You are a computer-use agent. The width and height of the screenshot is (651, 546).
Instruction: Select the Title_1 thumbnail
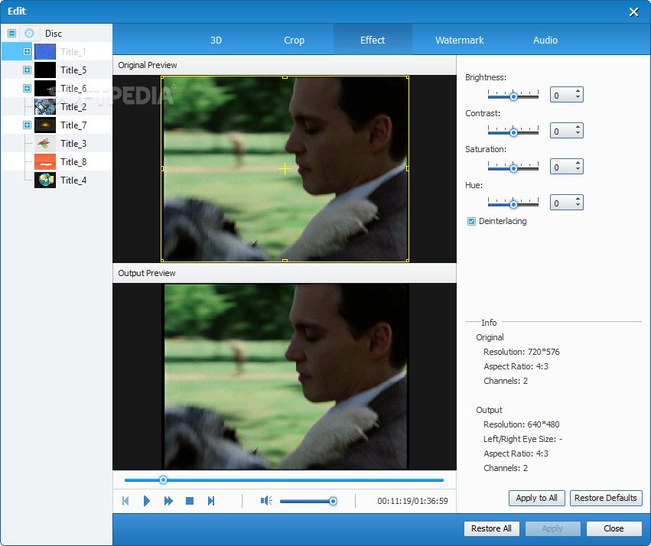tap(45, 52)
